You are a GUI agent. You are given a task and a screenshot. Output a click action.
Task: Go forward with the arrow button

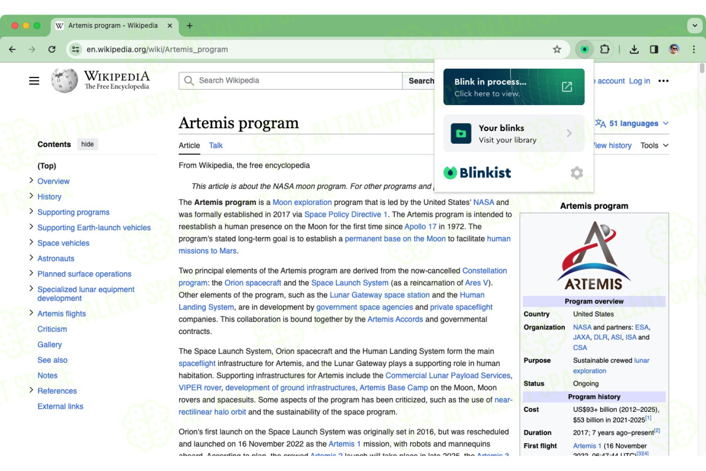(x=32, y=49)
